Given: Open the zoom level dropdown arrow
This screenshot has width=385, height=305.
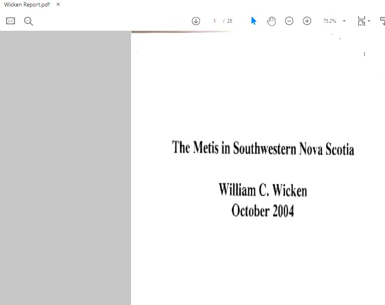Looking at the screenshot, I should 344,21.
